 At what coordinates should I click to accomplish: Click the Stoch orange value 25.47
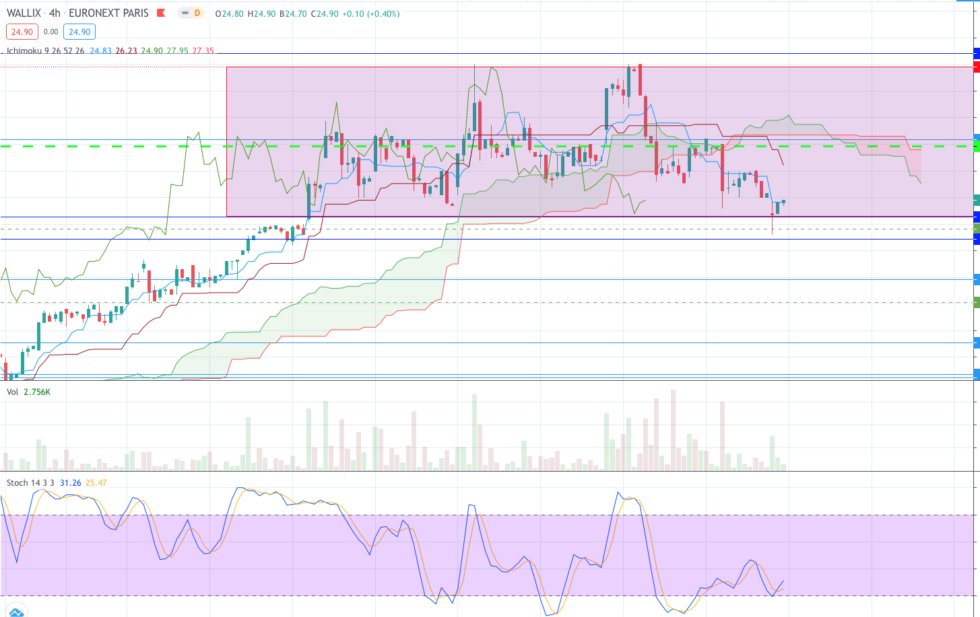96,482
